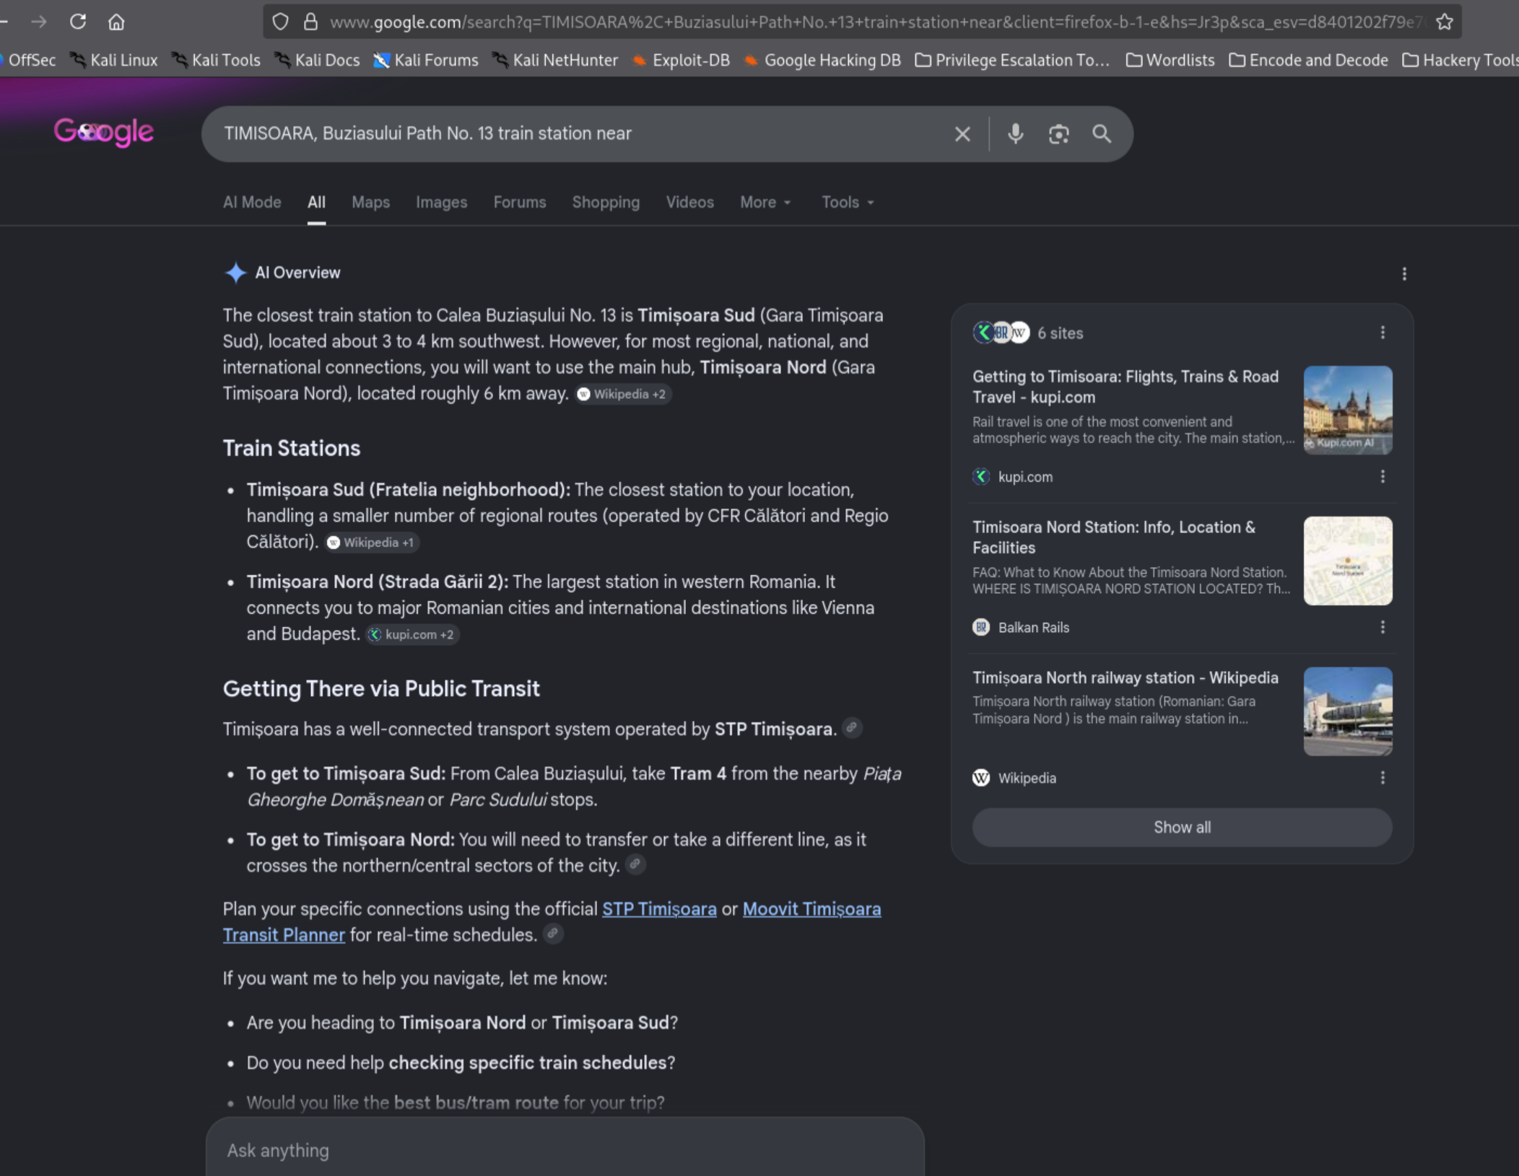Click the AI Overview sparkle icon
This screenshot has height=1176, width=1519.
[x=235, y=273]
